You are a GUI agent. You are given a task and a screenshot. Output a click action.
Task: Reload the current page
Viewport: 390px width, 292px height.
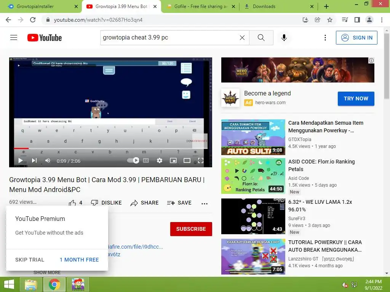[x=33, y=20]
